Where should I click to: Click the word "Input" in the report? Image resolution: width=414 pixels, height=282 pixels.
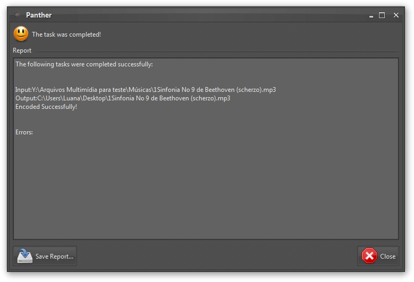click(x=23, y=90)
